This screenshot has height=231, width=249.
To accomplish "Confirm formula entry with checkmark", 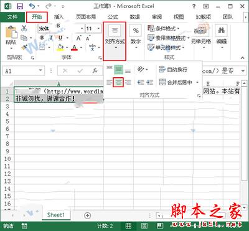I will coord(80,71).
